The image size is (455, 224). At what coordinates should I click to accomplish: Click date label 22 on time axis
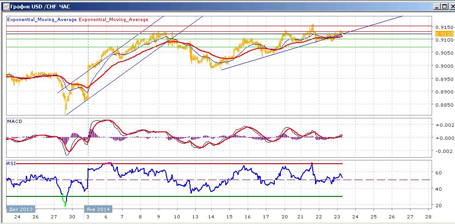(319, 217)
